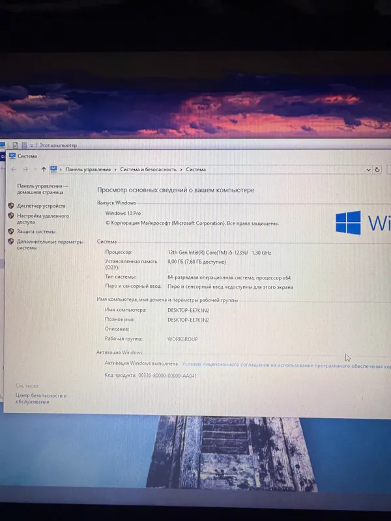Click the Выпуск Windows section header

tap(117, 203)
